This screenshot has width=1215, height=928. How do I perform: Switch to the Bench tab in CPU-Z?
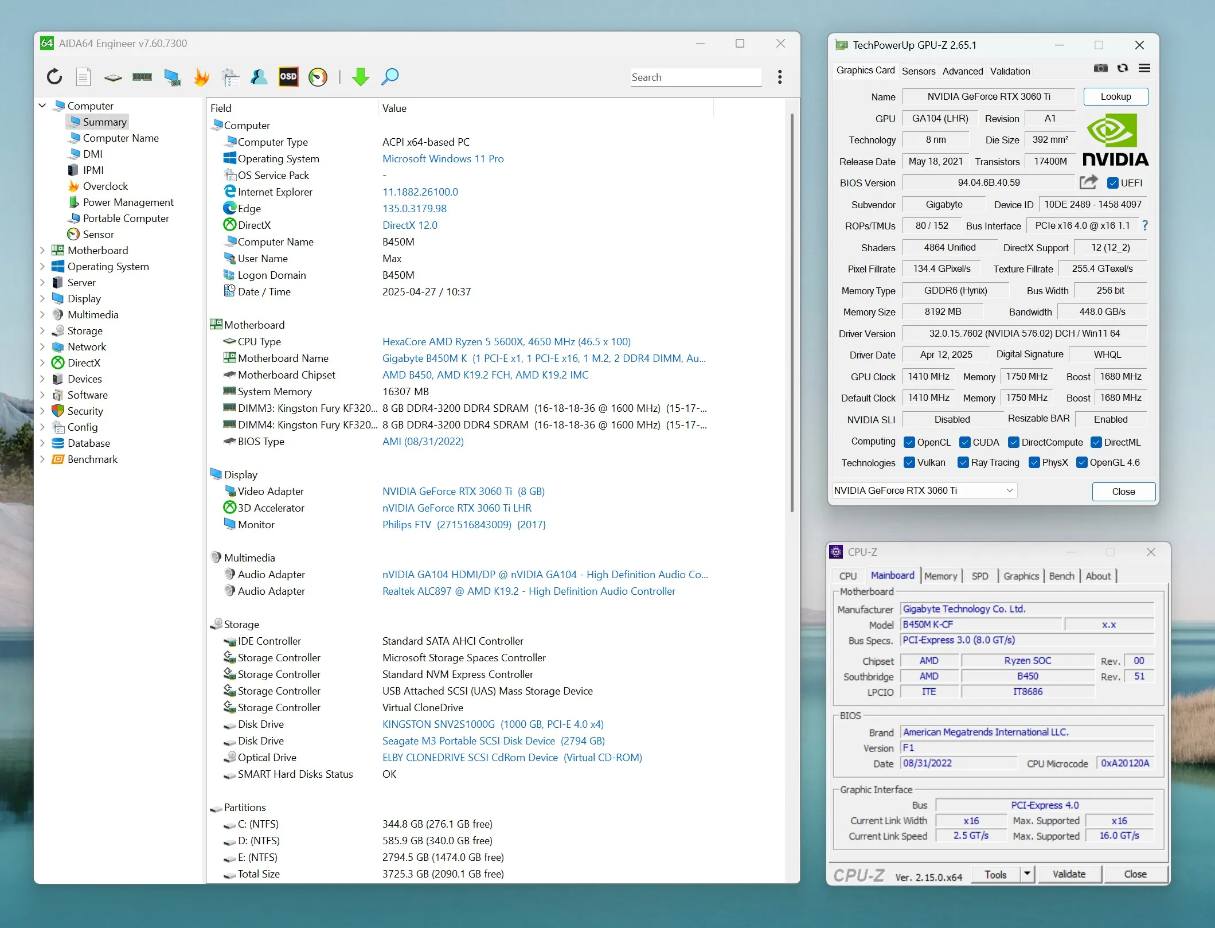tap(1062, 576)
